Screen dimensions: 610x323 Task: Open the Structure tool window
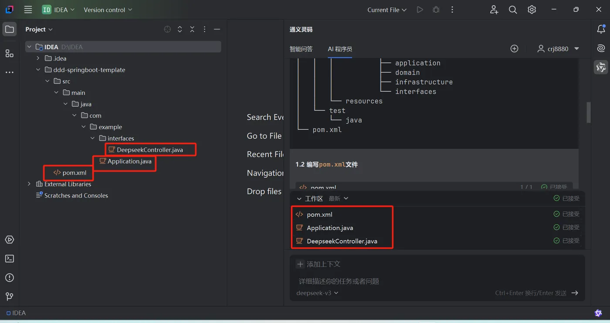click(x=9, y=54)
